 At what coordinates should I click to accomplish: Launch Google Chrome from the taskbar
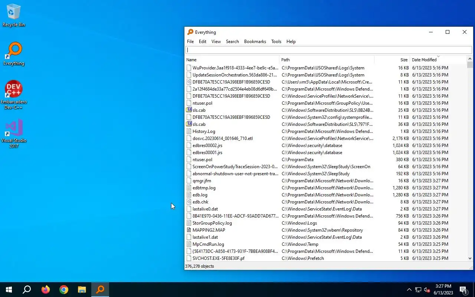[64, 290]
